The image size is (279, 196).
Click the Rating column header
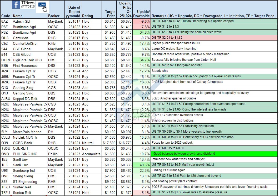(x=87, y=16)
